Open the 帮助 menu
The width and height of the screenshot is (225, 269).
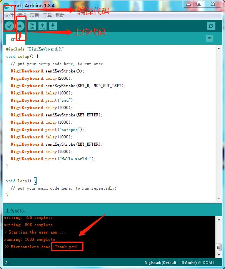click(60, 15)
